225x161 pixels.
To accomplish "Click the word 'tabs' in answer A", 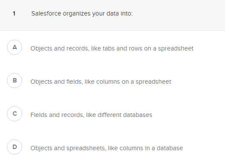I will (x=108, y=48).
